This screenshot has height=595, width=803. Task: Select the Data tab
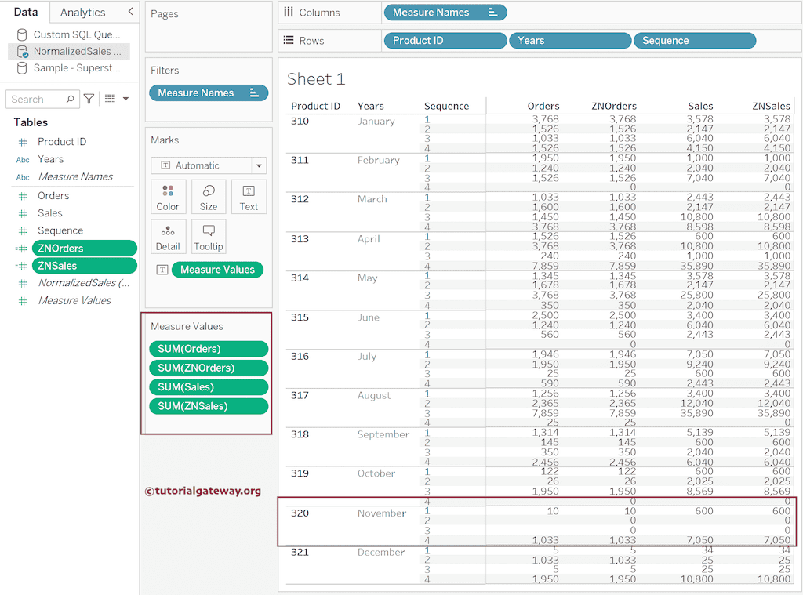pos(26,12)
